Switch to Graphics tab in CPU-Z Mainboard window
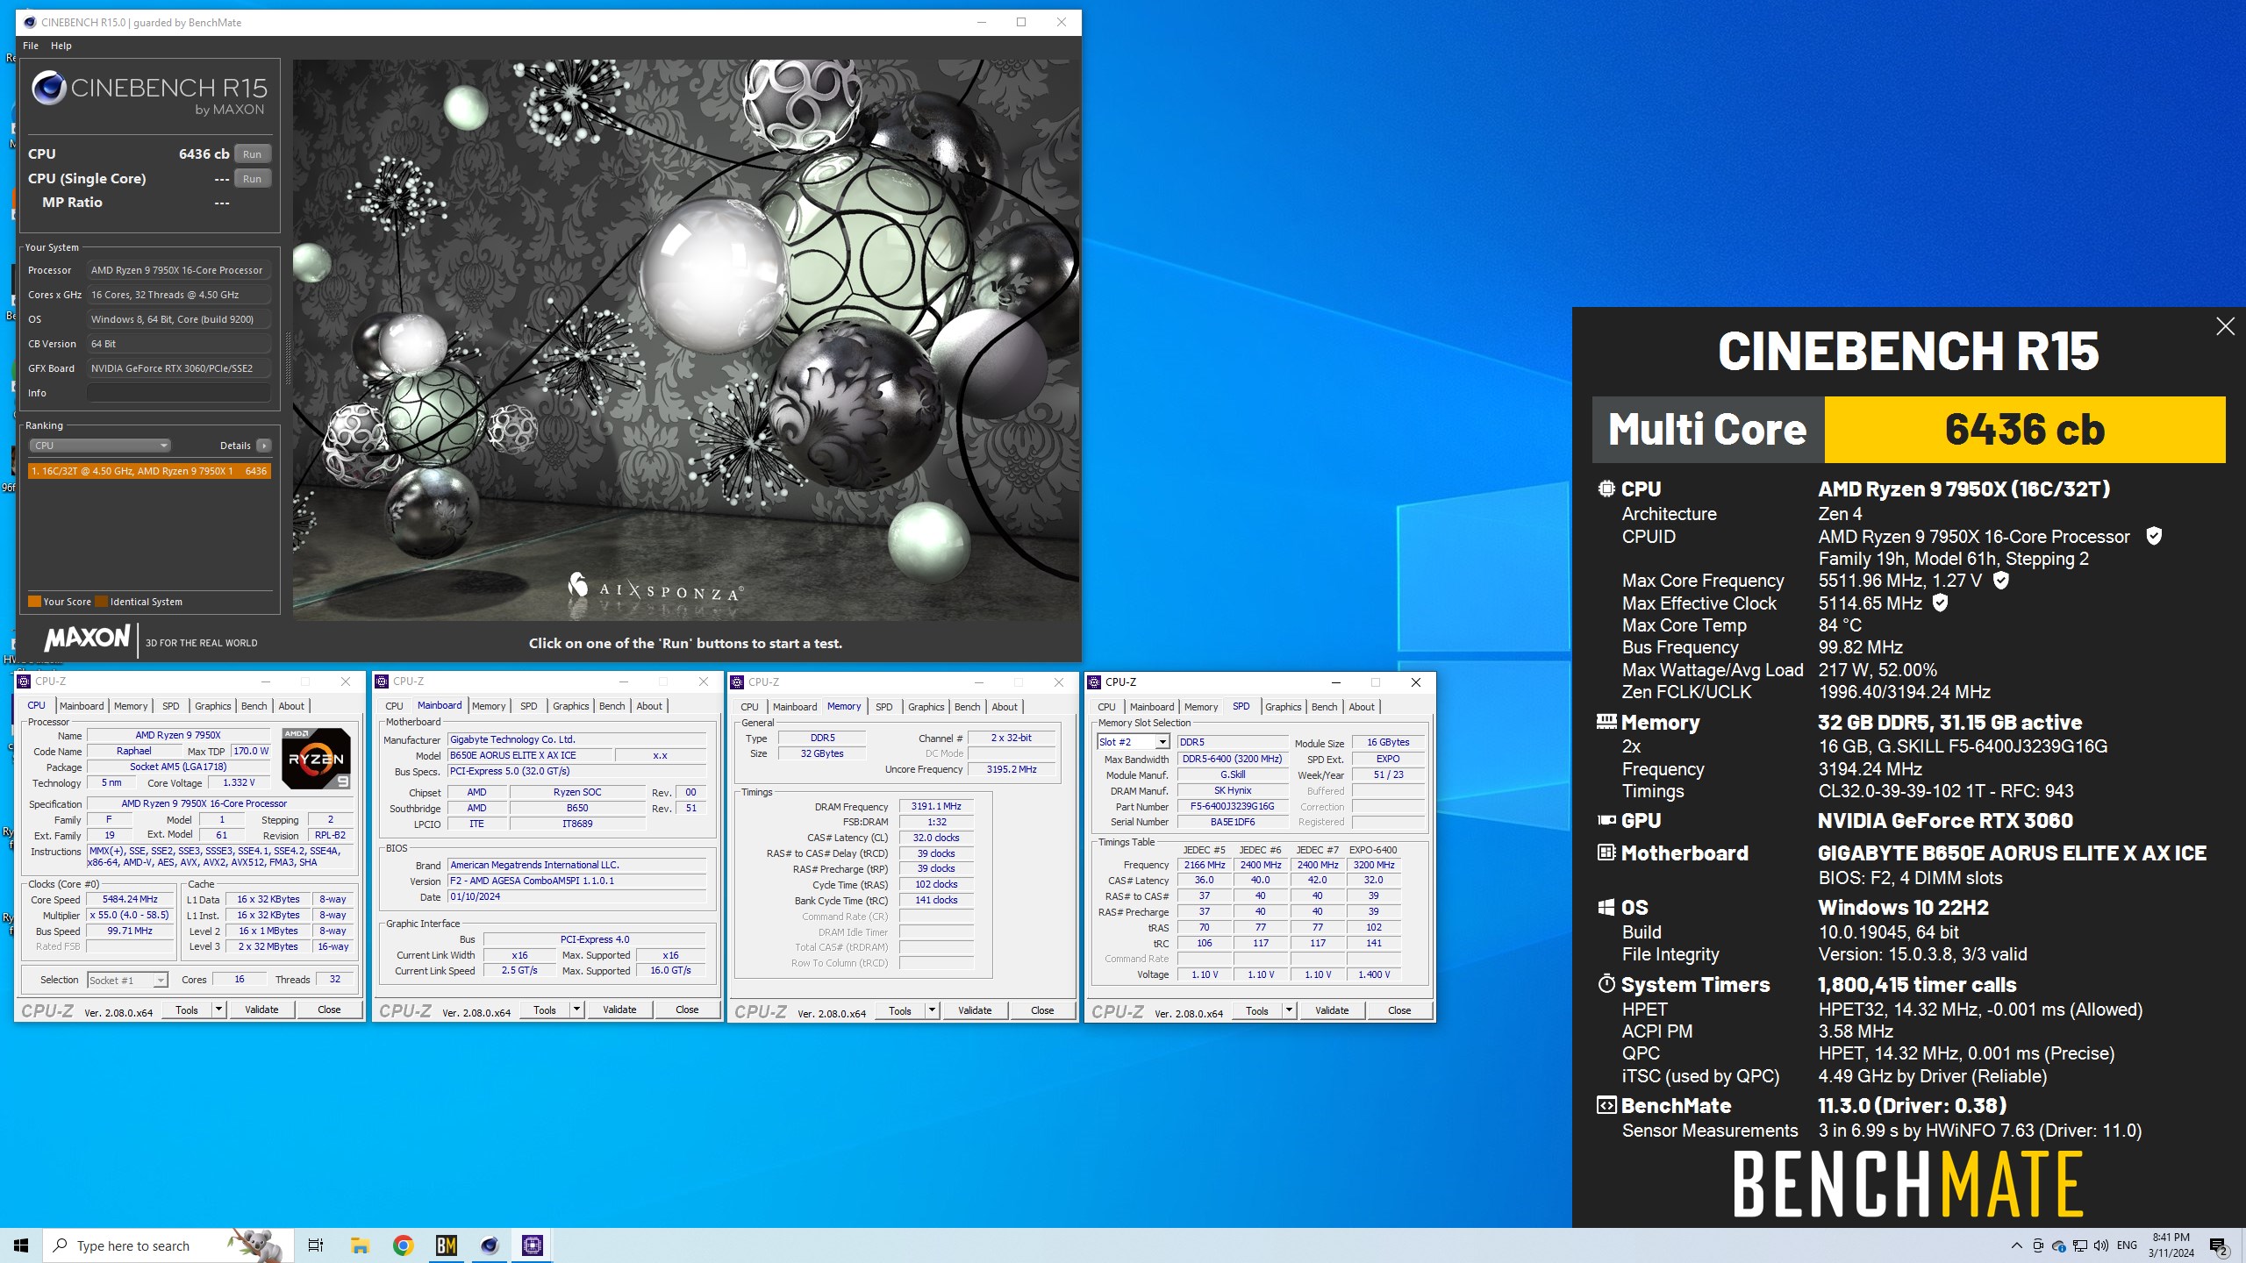This screenshot has height=1263, width=2246. [x=571, y=706]
